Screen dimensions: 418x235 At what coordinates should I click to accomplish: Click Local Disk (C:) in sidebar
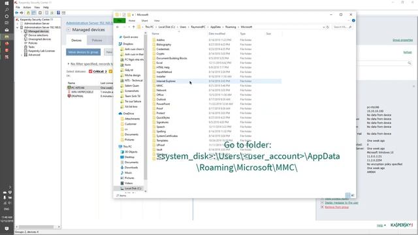point(133,189)
